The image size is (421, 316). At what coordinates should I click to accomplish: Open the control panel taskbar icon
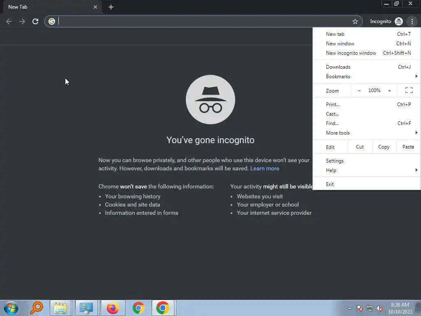point(86,308)
